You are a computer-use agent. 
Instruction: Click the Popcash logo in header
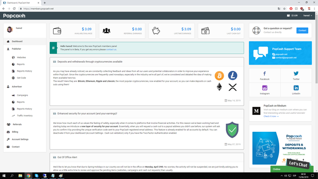tap(14, 16)
